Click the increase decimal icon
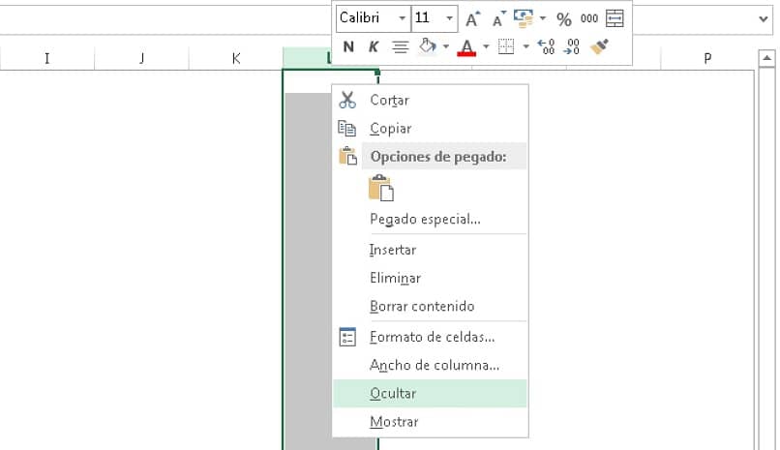780x450 pixels. point(545,45)
